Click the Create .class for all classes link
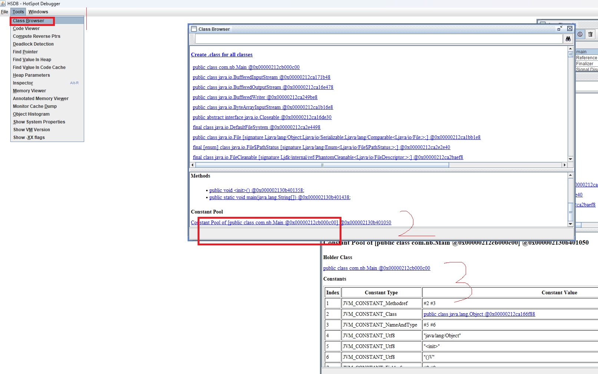 pos(222,55)
